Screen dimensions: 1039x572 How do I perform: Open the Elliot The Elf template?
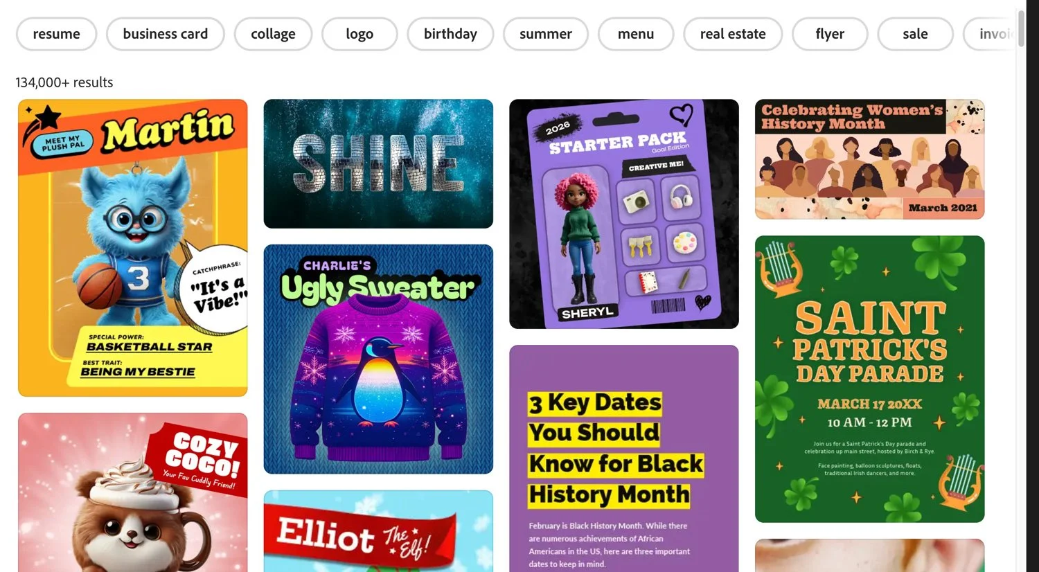(378, 531)
